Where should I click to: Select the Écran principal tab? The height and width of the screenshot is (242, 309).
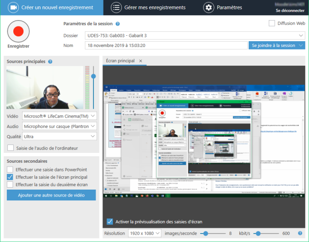120,61
